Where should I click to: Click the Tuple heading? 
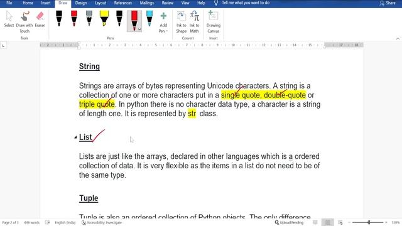click(x=89, y=198)
